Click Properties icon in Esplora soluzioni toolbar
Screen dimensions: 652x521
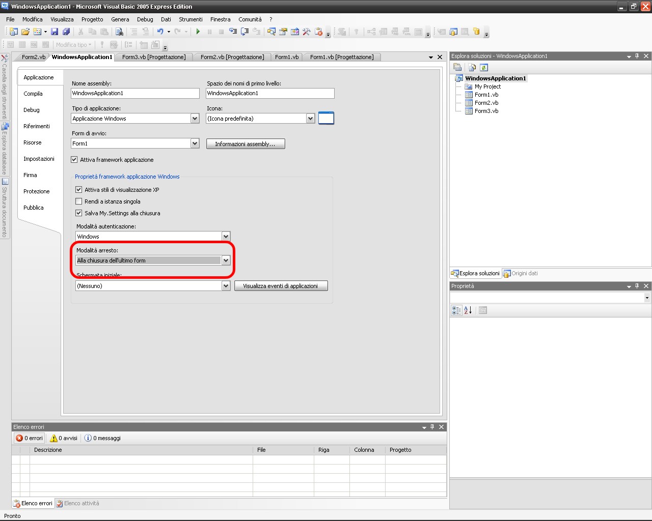pyautogui.click(x=457, y=67)
